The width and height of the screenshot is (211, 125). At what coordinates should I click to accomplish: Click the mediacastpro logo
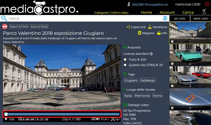[39, 8]
